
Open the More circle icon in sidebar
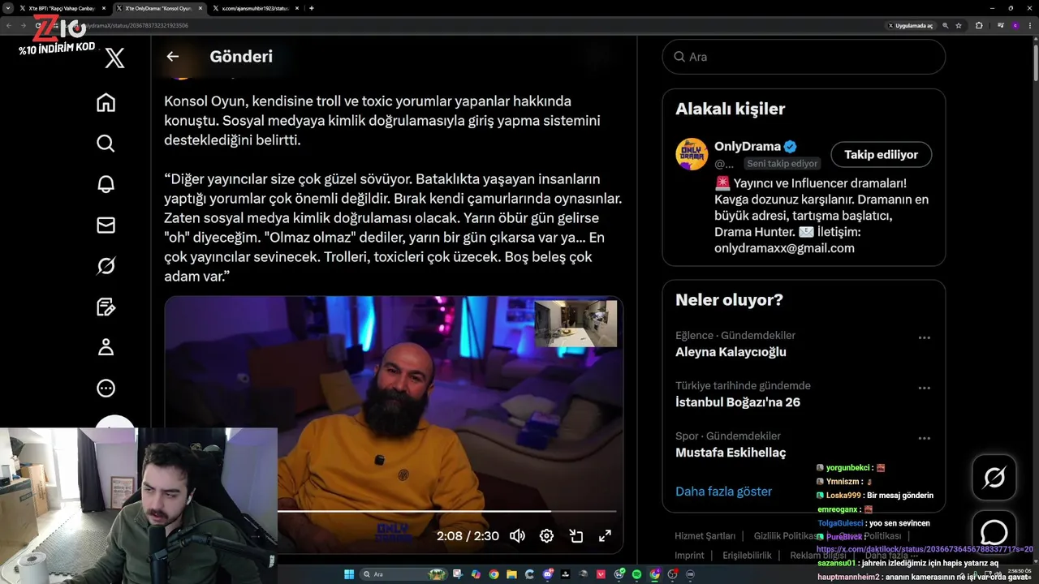tap(106, 389)
